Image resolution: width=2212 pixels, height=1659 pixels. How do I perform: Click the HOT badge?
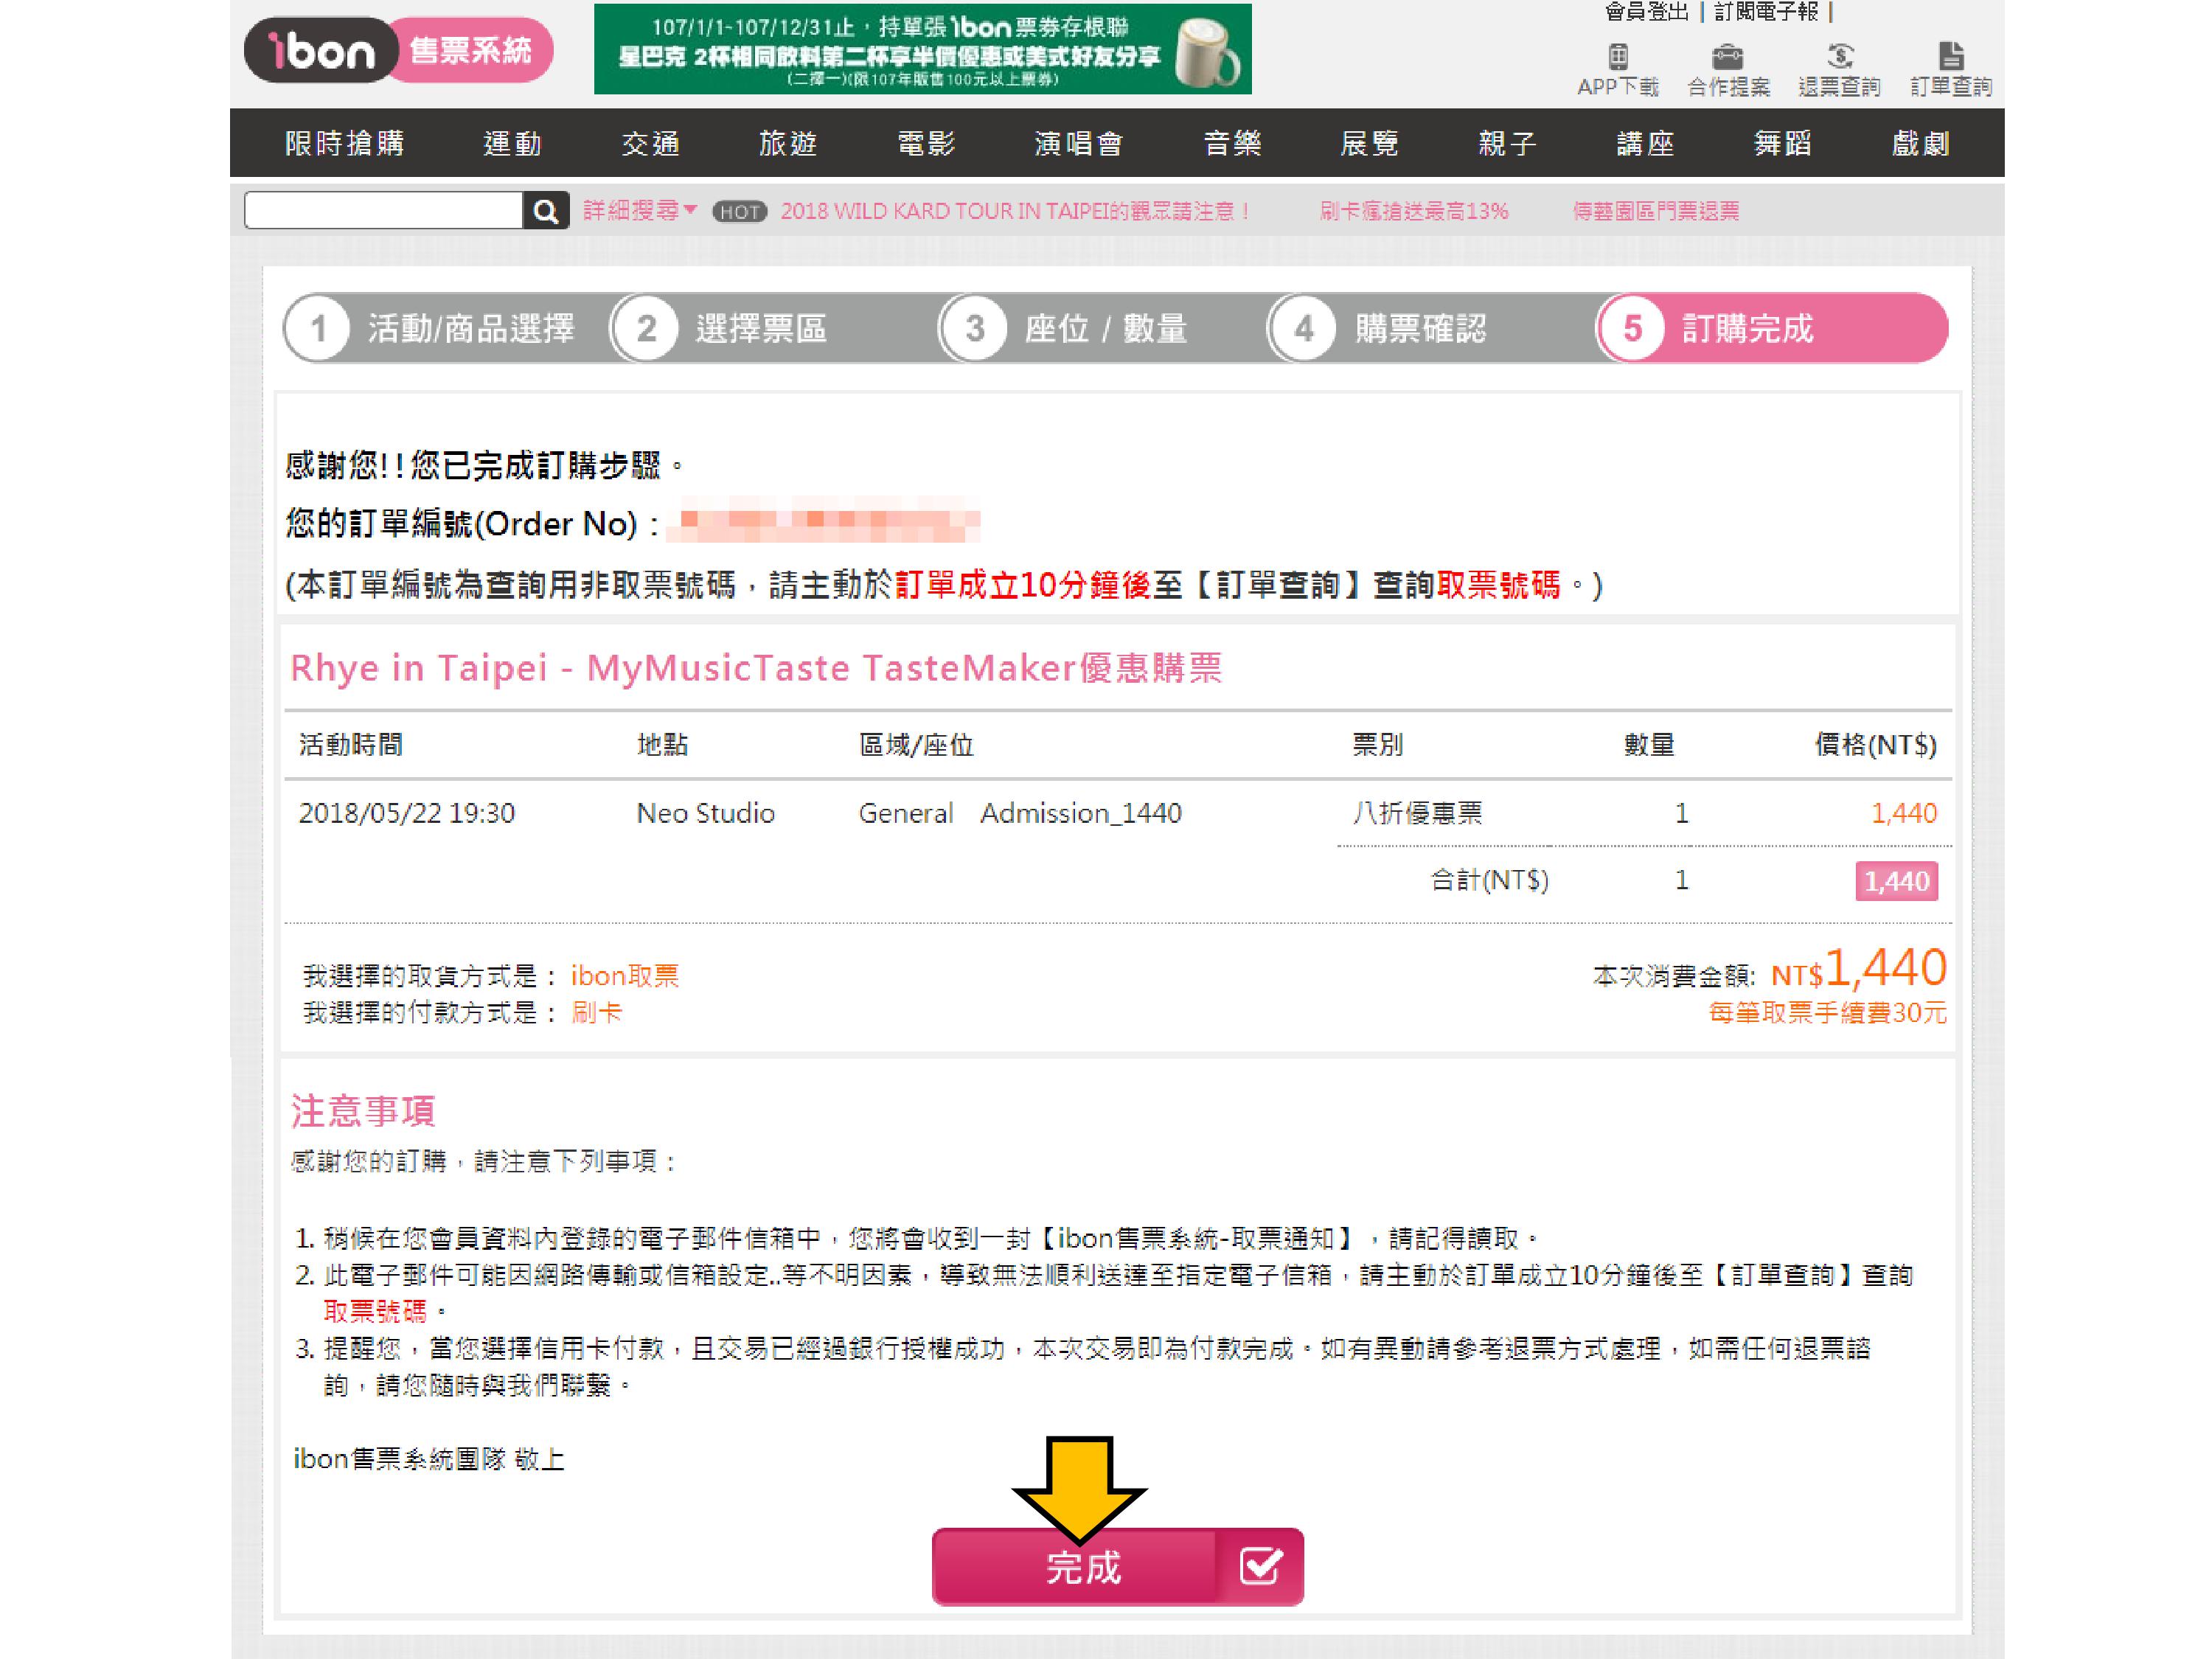click(x=739, y=212)
